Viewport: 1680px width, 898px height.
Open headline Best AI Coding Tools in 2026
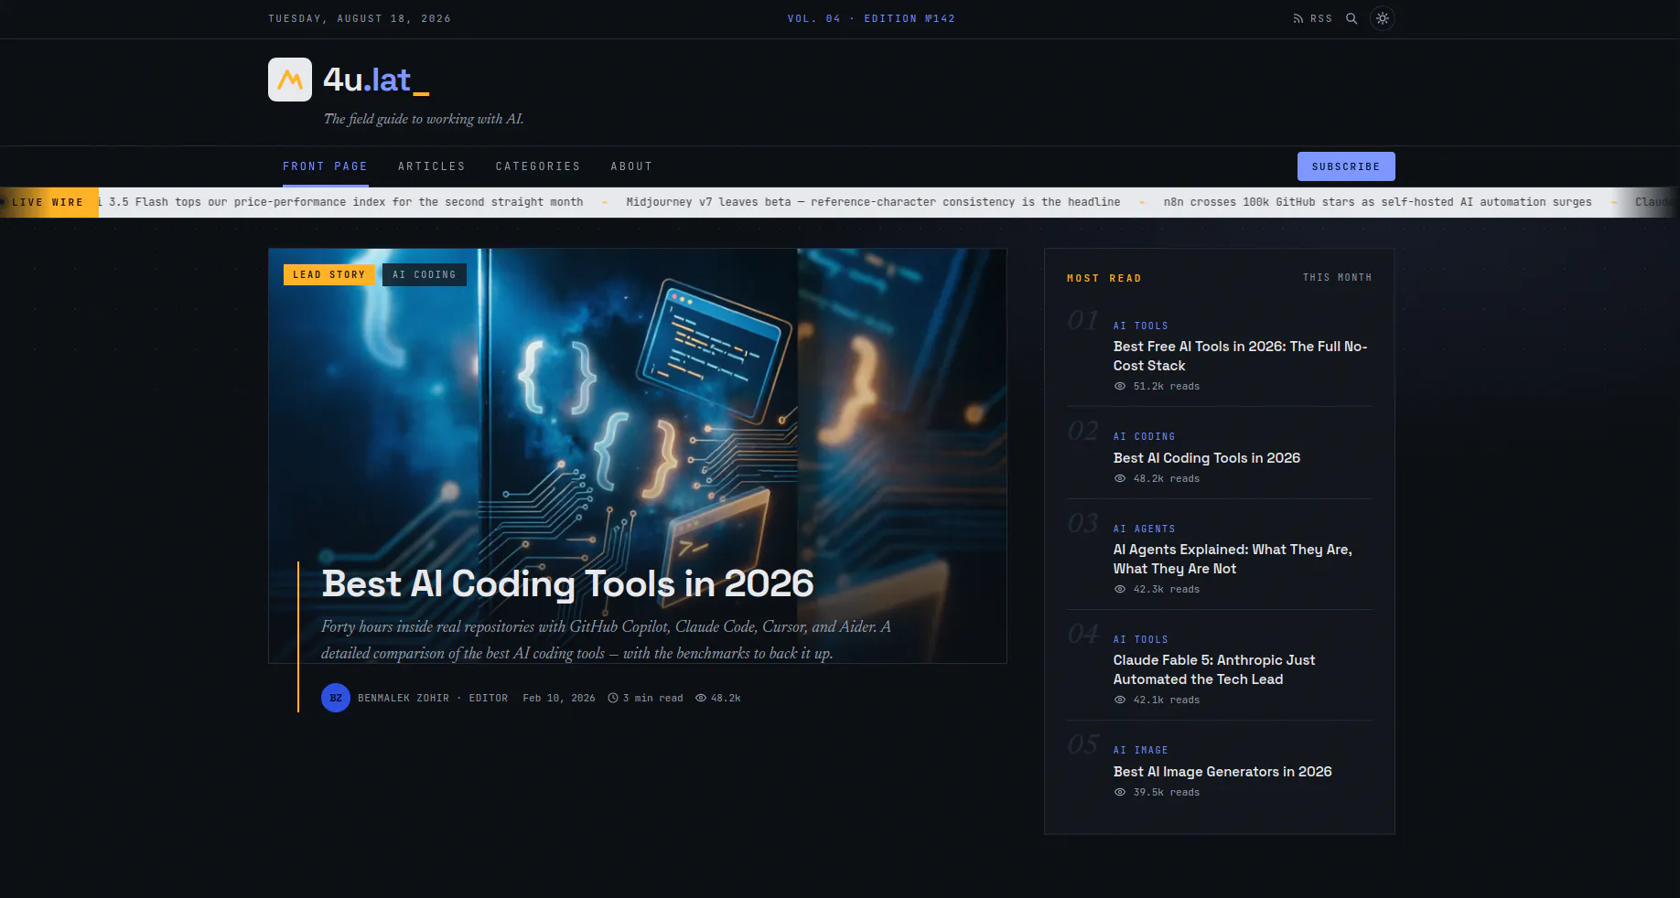[x=567, y=583]
